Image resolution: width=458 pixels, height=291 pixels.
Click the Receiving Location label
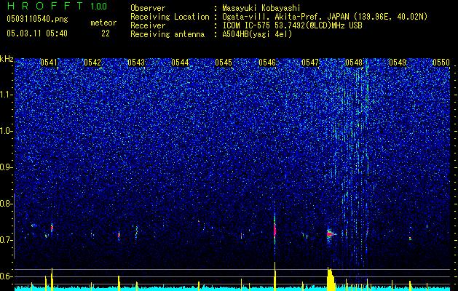pyautogui.click(x=170, y=17)
